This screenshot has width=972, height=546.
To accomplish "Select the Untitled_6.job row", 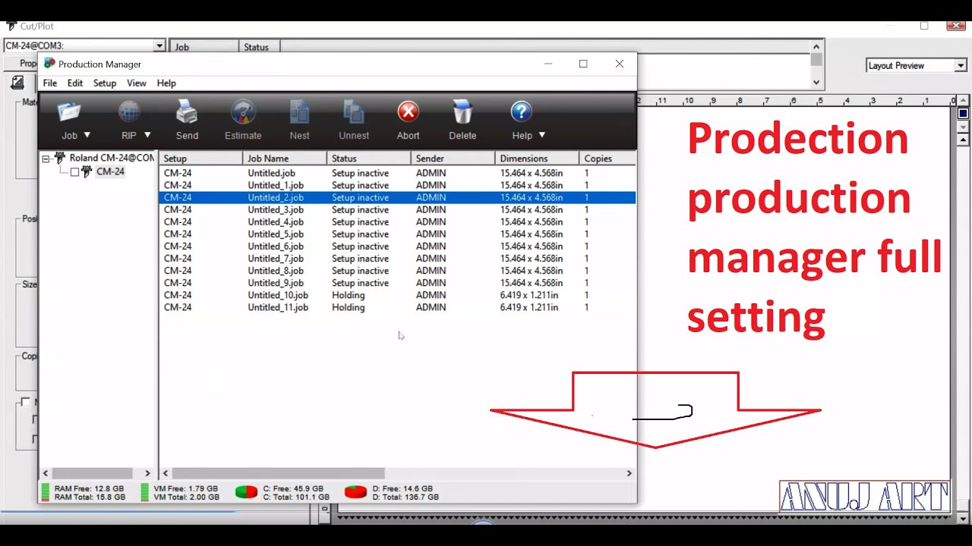I will coord(398,246).
